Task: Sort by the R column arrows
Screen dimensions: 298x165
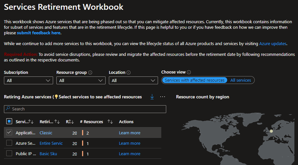Action: 71,122
